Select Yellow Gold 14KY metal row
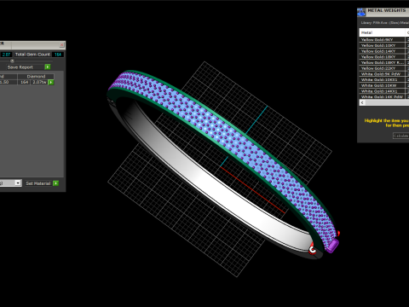The height and width of the screenshot is (307, 409). pos(382,51)
